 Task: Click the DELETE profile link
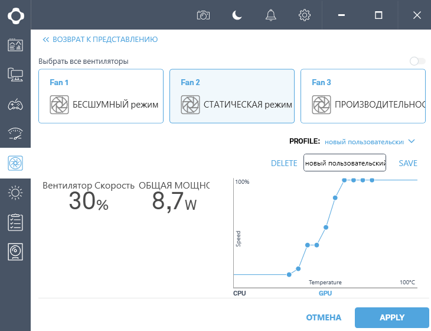coord(284,163)
